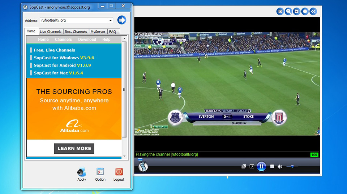Click the magnifier zoom icon above the video
Image resolution: width=347 pixels, height=194 pixels.
coord(288,12)
